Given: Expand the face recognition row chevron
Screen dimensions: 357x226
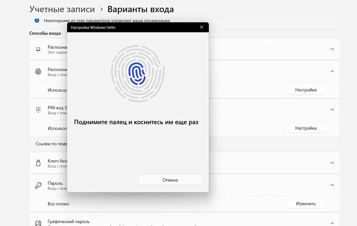Looking at the screenshot, I should pyautogui.click(x=332, y=49).
